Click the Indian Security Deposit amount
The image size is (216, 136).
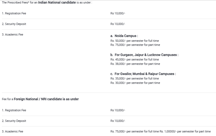(x=118, y=24)
